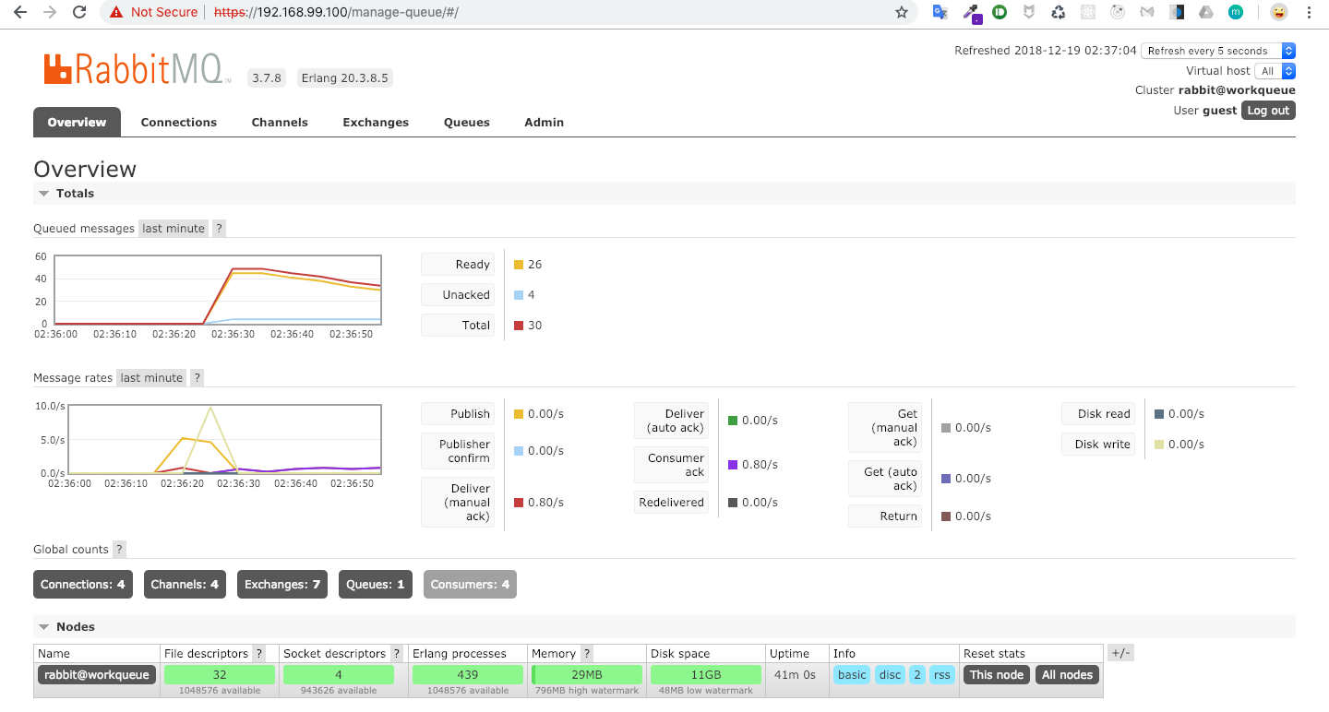Open the recycle arrows extension icon
Screen dimensions: 1329x712
[x=1059, y=12]
